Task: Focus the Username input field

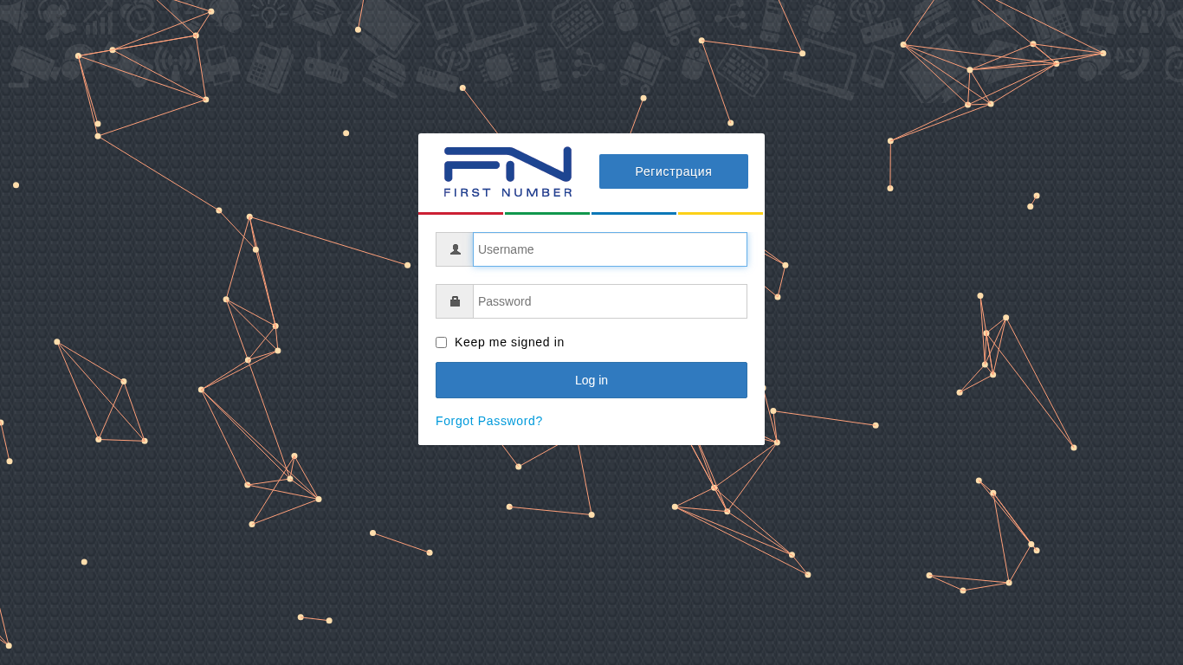Action: click(610, 249)
